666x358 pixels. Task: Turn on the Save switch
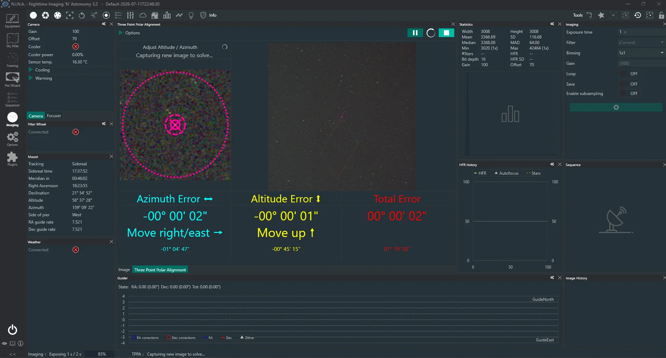coord(629,84)
